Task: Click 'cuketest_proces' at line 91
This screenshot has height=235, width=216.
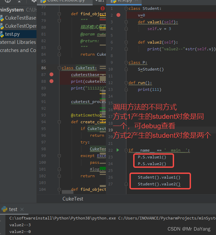Action: coord(88,102)
